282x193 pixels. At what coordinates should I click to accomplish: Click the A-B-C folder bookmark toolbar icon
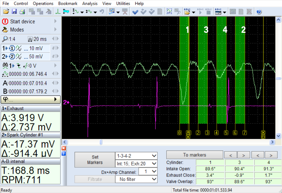coord(187,12)
